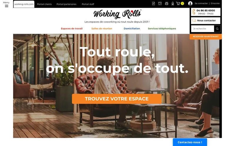Open the calendar booking icon
This screenshot has height=146, width=235.
(160, 4)
